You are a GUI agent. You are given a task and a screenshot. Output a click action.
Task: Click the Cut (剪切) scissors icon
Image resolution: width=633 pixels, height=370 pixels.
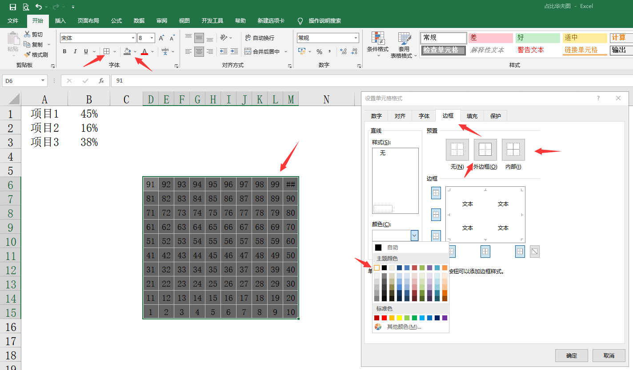tap(27, 34)
